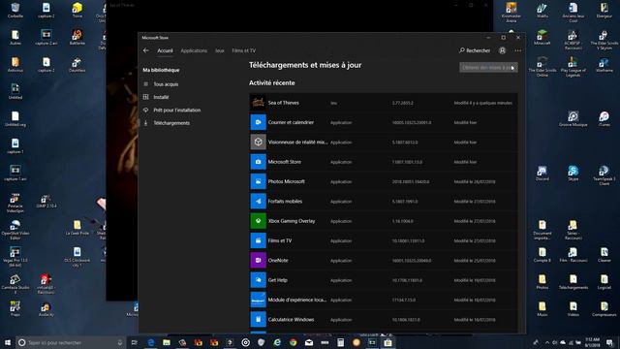Click the Films et TV row icon

(259, 240)
